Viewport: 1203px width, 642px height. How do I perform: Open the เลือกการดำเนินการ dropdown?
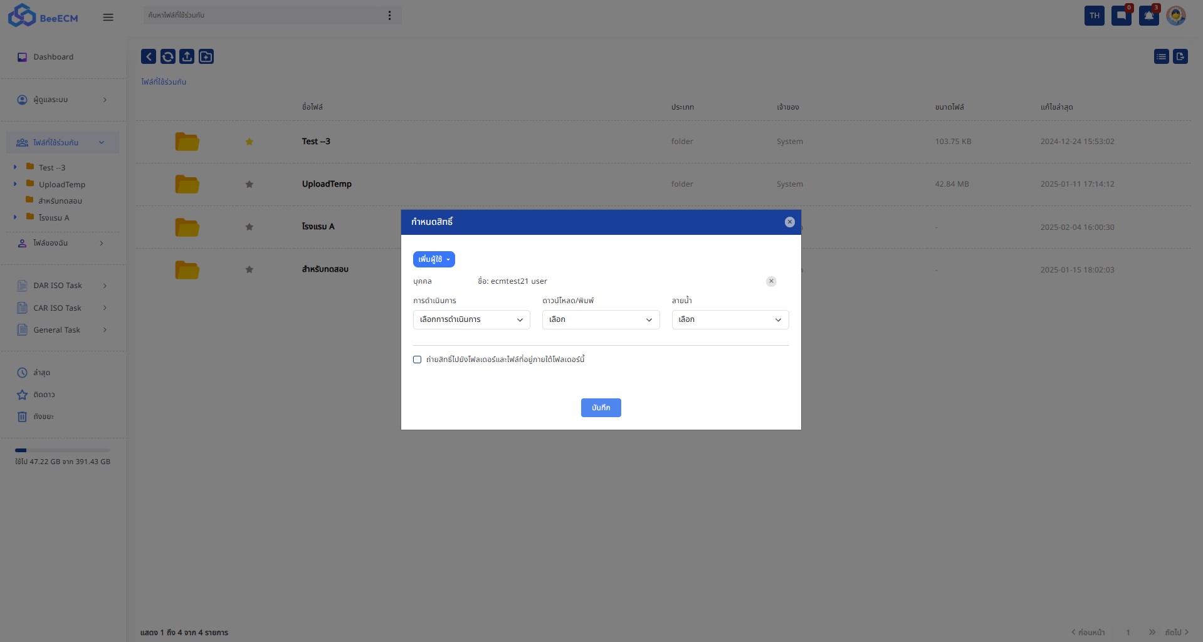point(471,319)
